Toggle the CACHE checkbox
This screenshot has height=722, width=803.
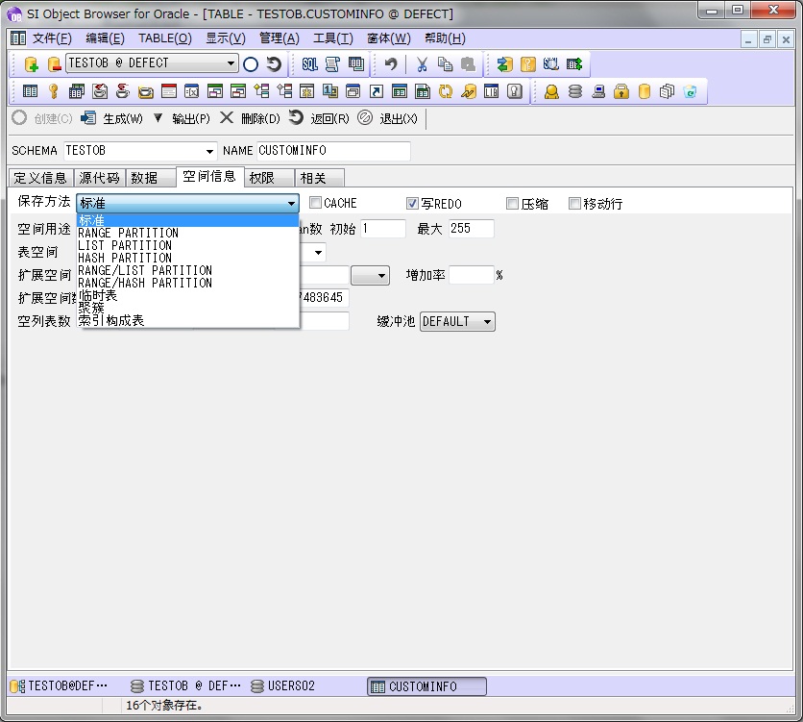315,203
